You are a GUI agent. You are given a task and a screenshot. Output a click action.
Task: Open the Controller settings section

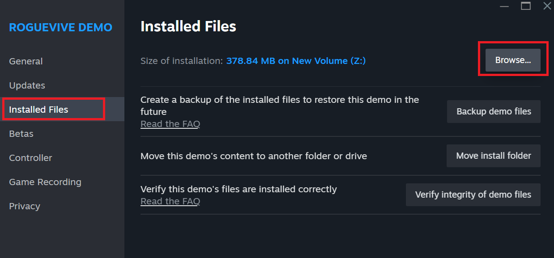[30, 158]
